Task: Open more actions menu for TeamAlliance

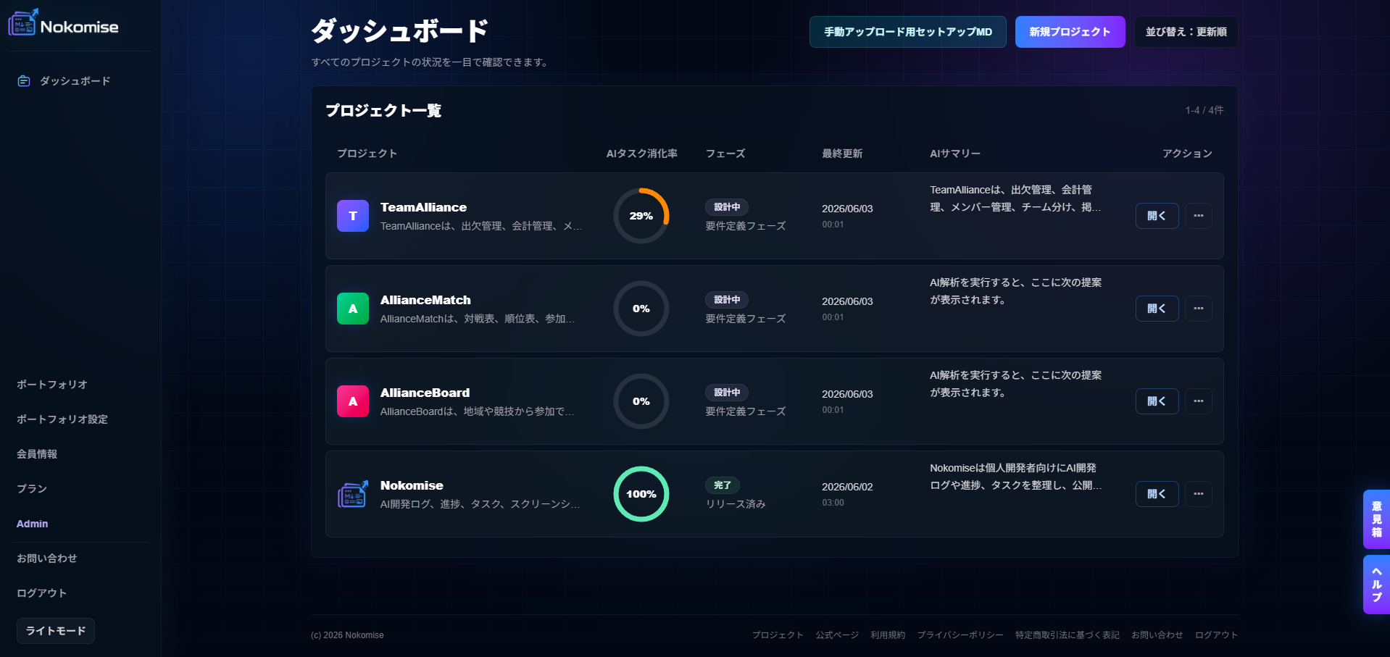Action: [1199, 216]
